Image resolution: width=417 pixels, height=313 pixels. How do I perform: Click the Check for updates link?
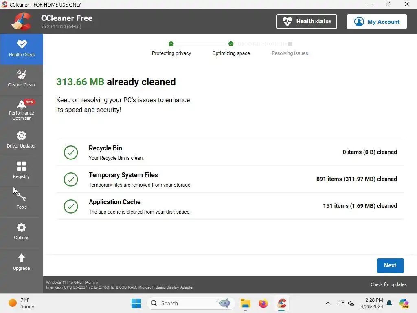[388, 284]
